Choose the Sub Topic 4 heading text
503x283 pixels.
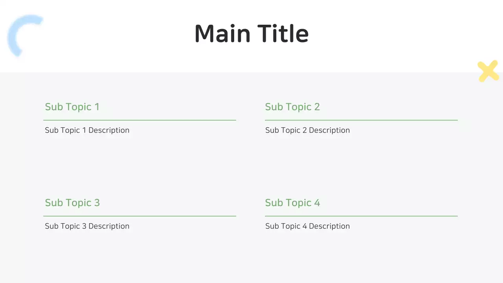(x=292, y=203)
